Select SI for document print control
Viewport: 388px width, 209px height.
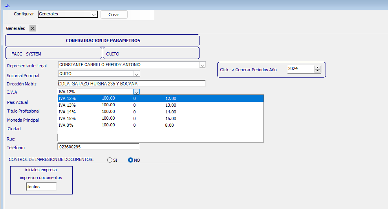click(x=110, y=160)
